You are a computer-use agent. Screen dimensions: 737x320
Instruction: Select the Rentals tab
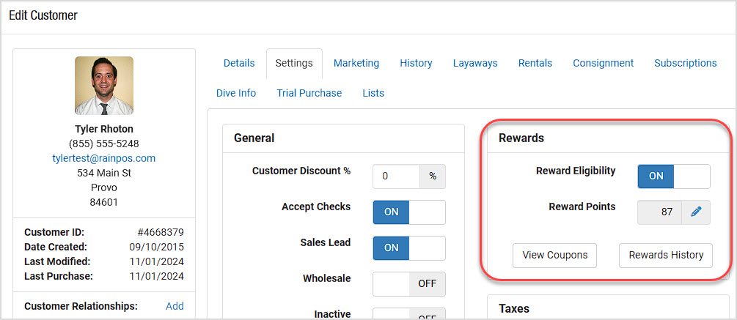coord(535,63)
